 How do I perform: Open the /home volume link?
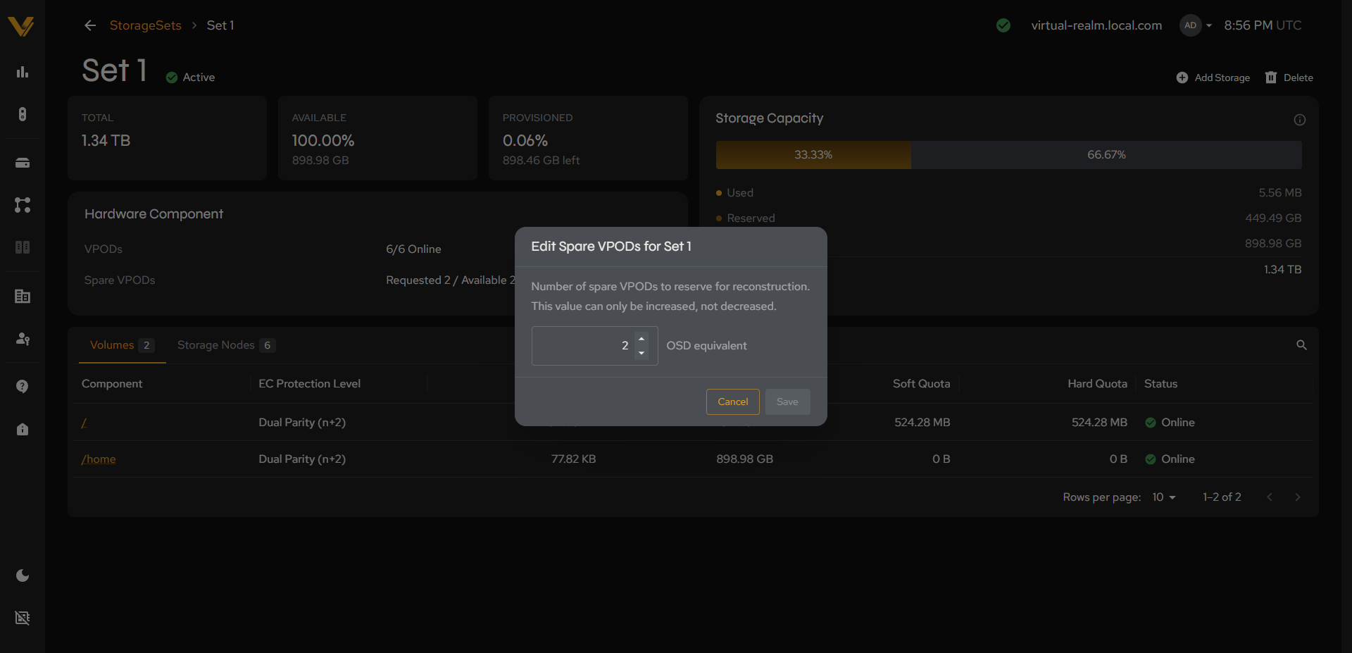click(x=99, y=459)
